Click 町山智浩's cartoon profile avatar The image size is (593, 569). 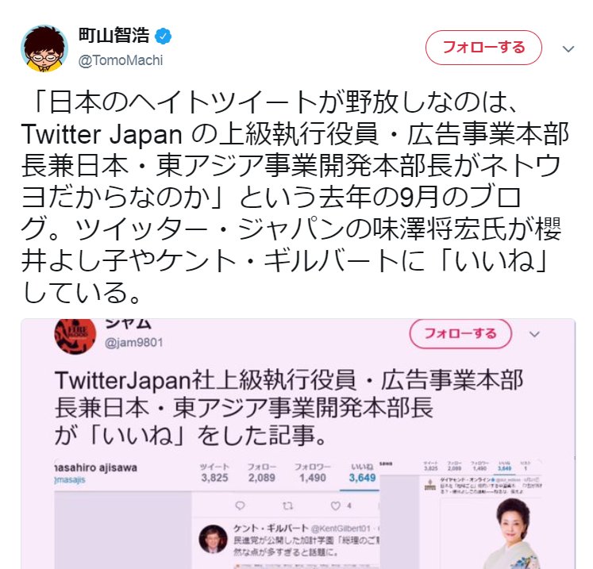click(x=44, y=48)
